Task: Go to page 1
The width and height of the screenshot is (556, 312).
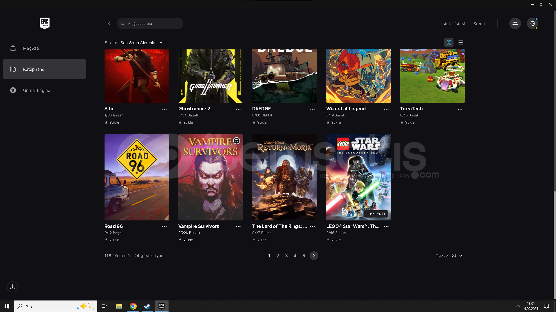Action: pyautogui.click(x=269, y=256)
